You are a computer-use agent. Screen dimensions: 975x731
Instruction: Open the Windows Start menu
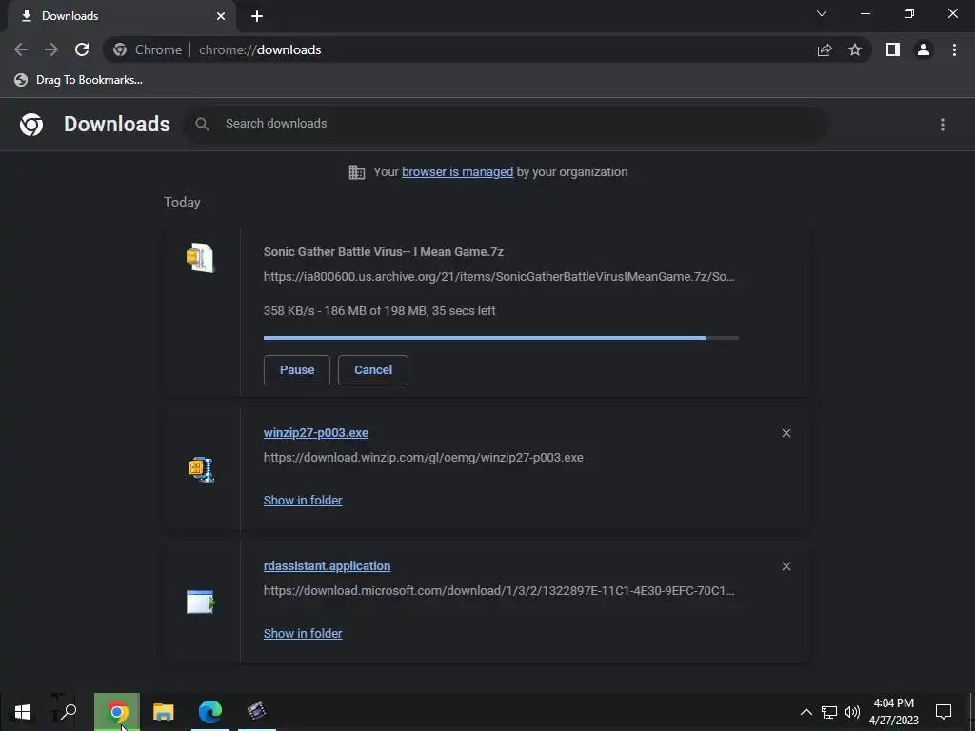(x=23, y=712)
